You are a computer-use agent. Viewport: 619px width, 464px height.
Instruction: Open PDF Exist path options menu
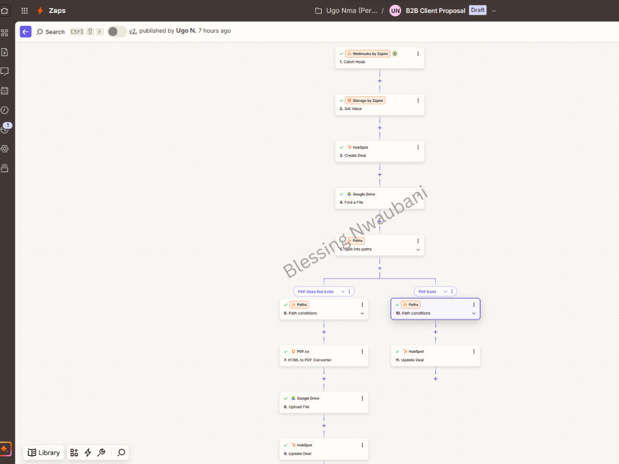tap(452, 291)
